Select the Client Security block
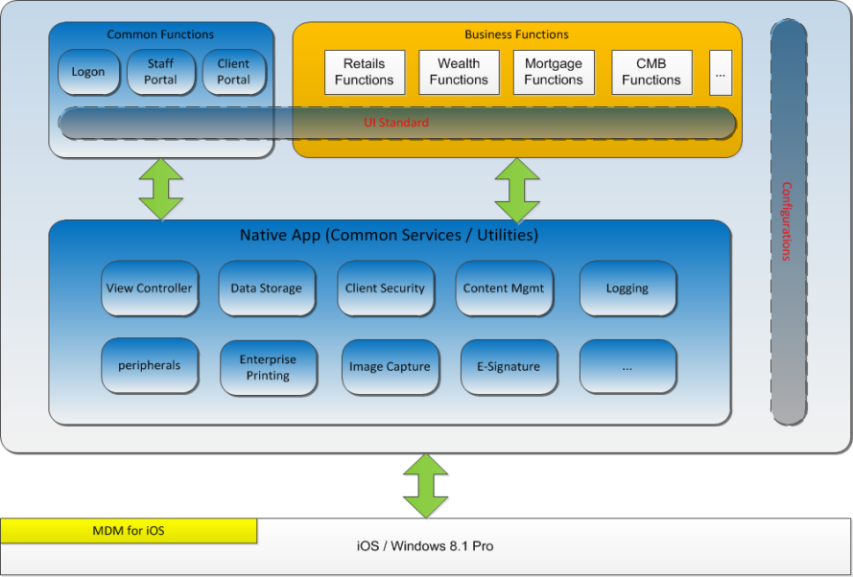The image size is (853, 577). tap(385, 288)
